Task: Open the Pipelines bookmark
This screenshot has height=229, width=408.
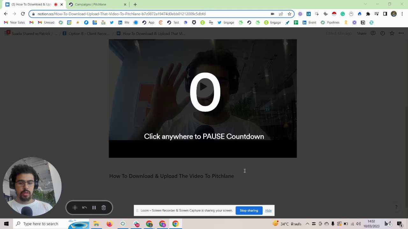Action: 330,23
